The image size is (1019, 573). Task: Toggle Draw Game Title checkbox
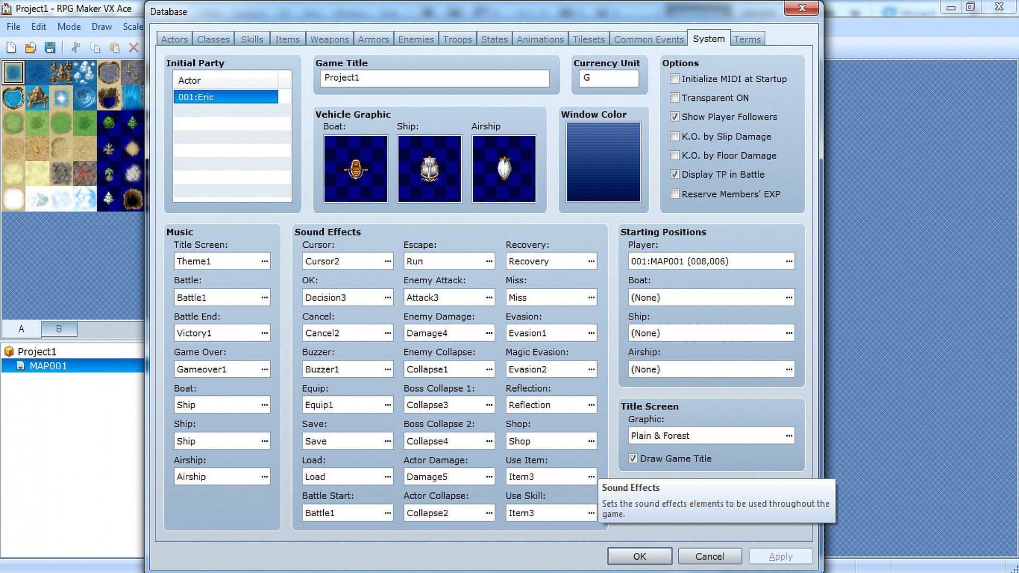[x=633, y=458]
